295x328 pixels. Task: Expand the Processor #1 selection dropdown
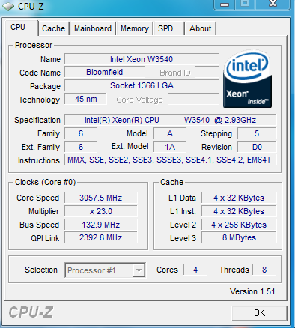pyautogui.click(x=139, y=270)
